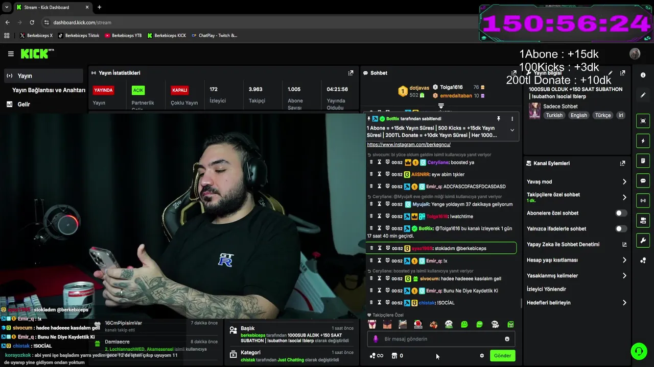Open the instagram.com/berkegncu link in chat
This screenshot has height=367, width=654.
click(x=409, y=145)
